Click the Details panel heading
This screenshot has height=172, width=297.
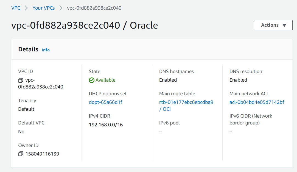coord(28,49)
